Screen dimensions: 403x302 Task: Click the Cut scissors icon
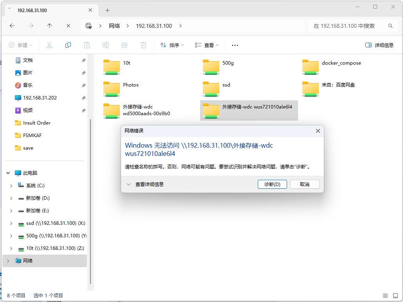pyautogui.click(x=49, y=45)
